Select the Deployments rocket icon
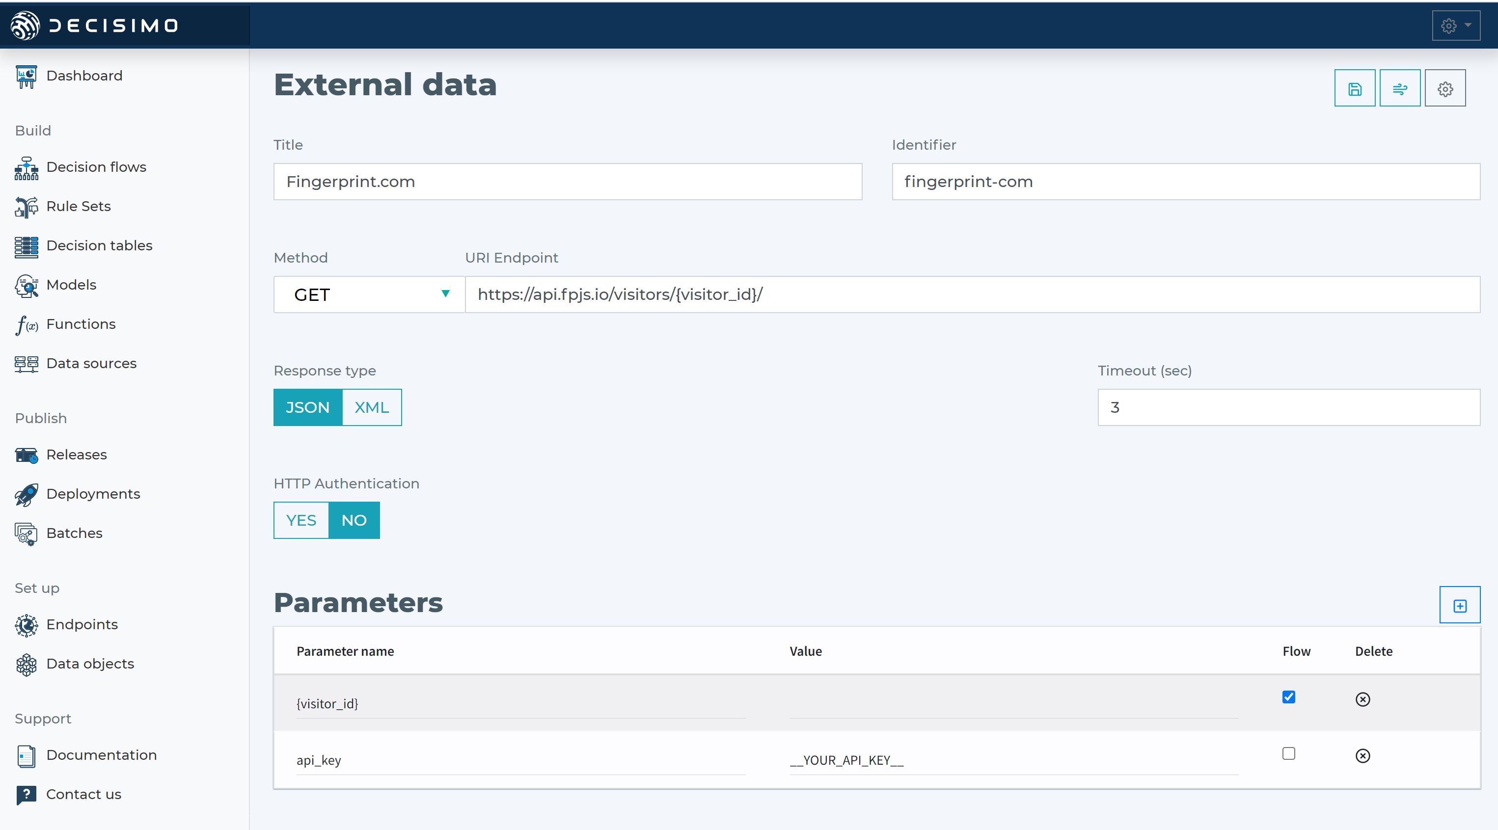The width and height of the screenshot is (1498, 830). click(26, 493)
